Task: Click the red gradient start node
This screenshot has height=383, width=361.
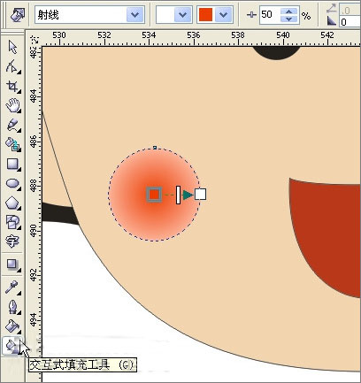Action: (x=154, y=195)
